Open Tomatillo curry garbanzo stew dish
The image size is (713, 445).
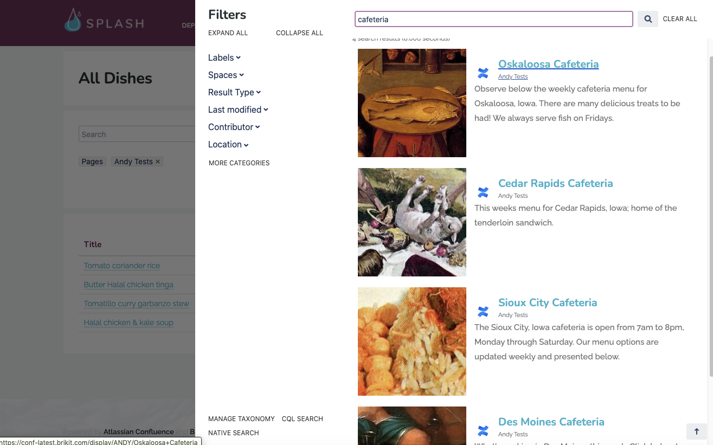(x=137, y=304)
